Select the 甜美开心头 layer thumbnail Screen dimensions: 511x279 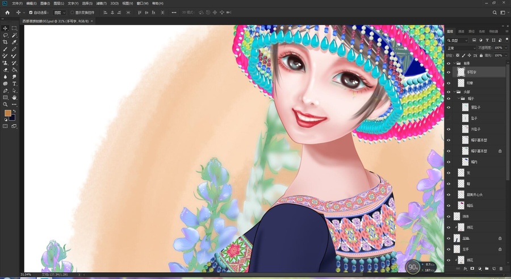(x=461, y=194)
